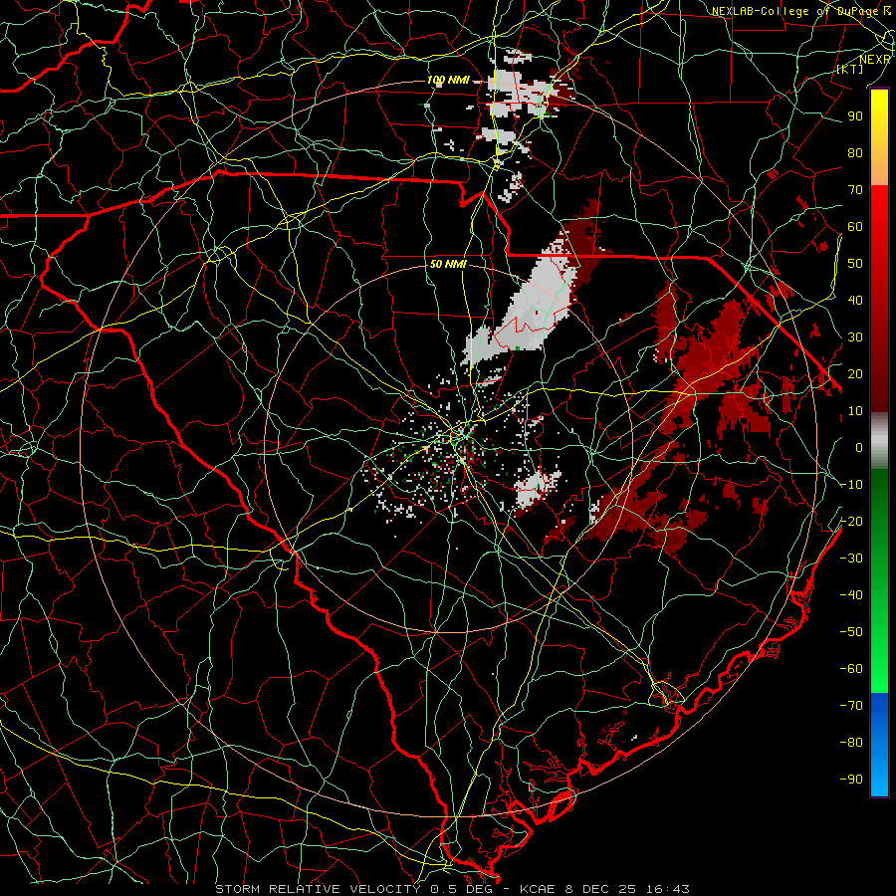Click the 80 value on the velocity scale
Viewport: 896px width, 896px height.
coord(855,152)
